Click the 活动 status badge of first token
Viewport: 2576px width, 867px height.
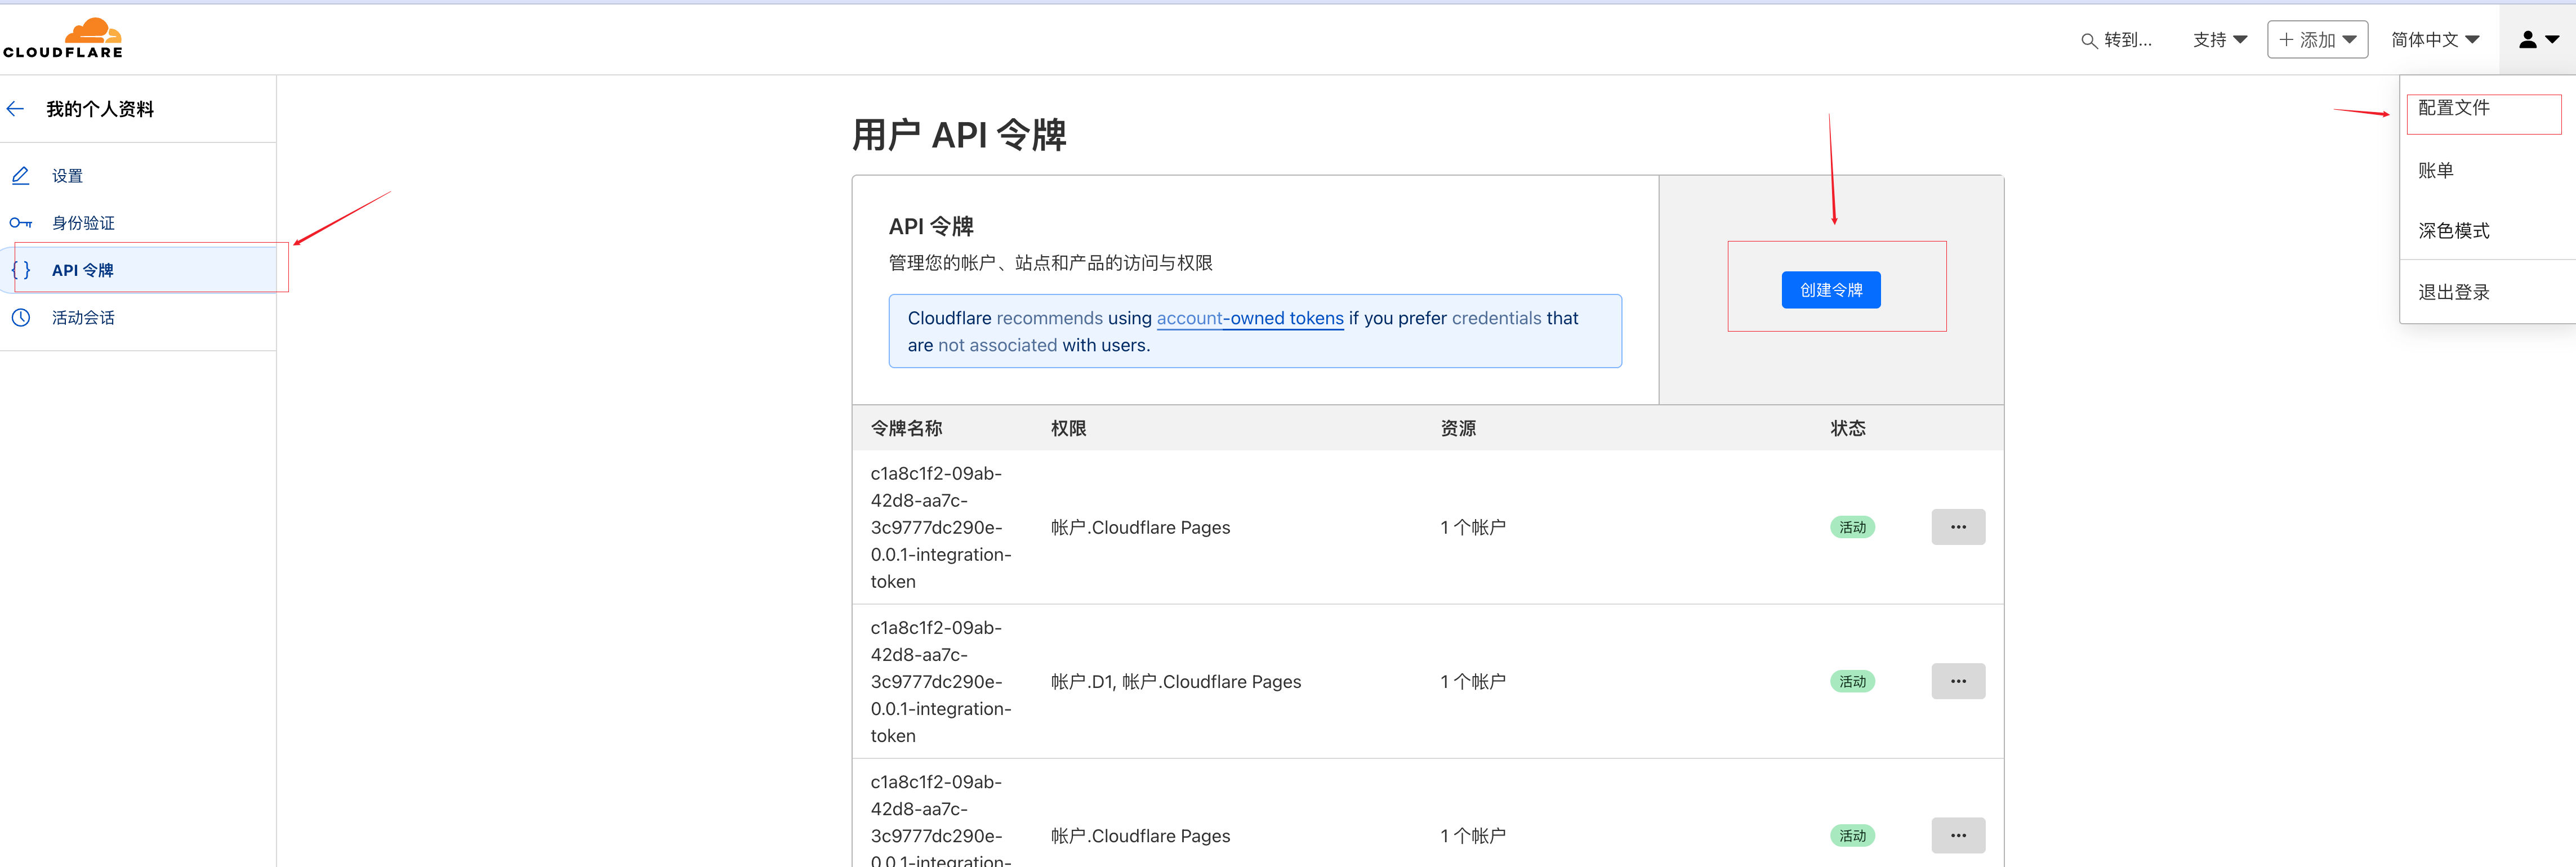click(1851, 527)
